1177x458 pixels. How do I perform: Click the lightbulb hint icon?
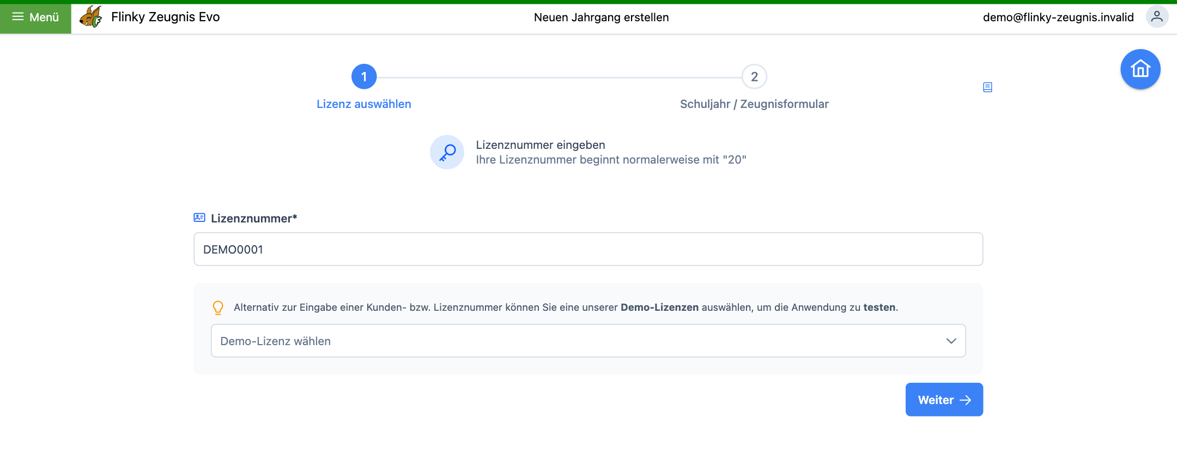[218, 308]
